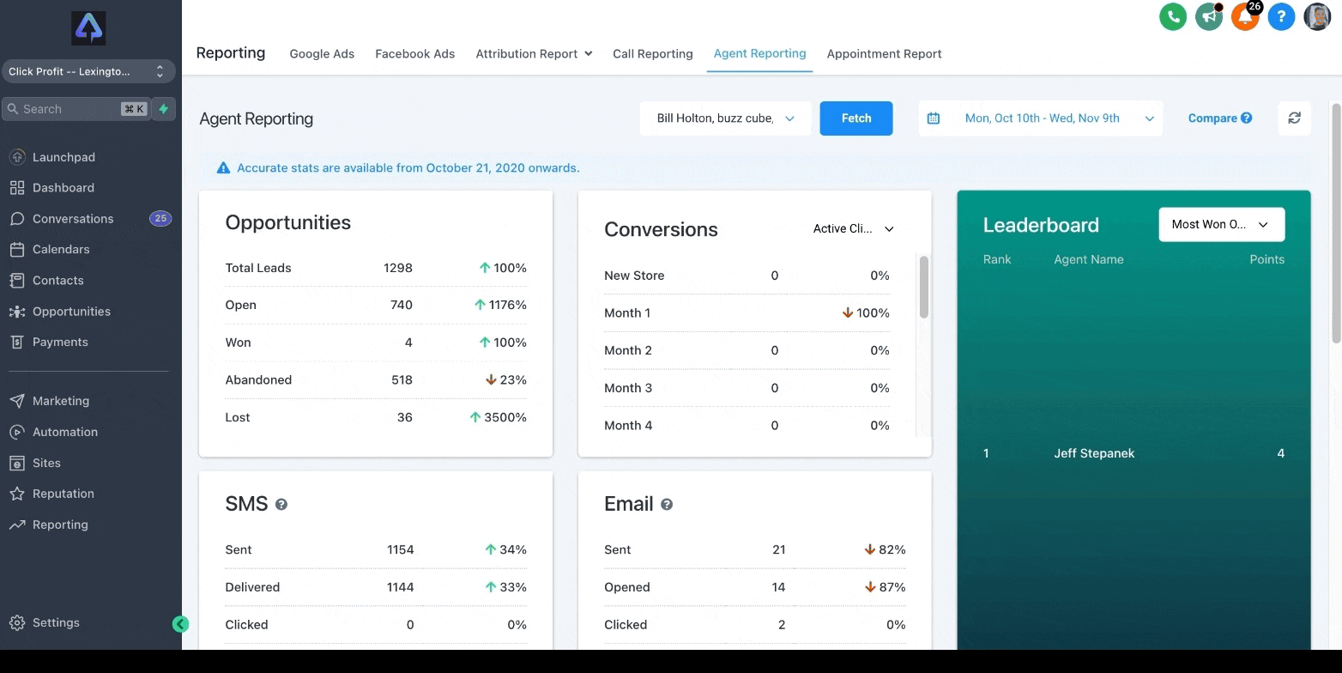
Task: Open the green phone dialer icon
Action: pos(1173,16)
